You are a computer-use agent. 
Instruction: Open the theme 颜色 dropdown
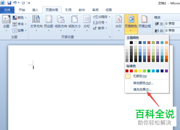pyautogui.click(x=19, y=18)
